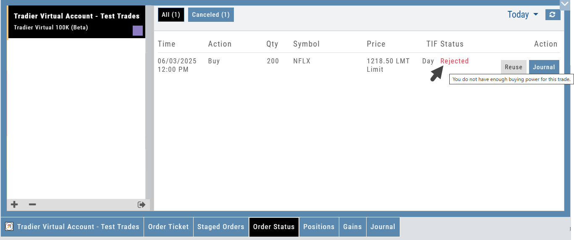The height and width of the screenshot is (240, 574).
Task: Open the Staged Orders tab
Action: (221, 227)
